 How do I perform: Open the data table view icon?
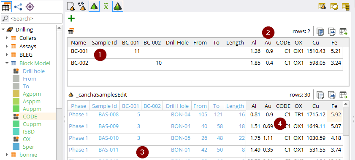pyautogui.click(x=7, y=7)
